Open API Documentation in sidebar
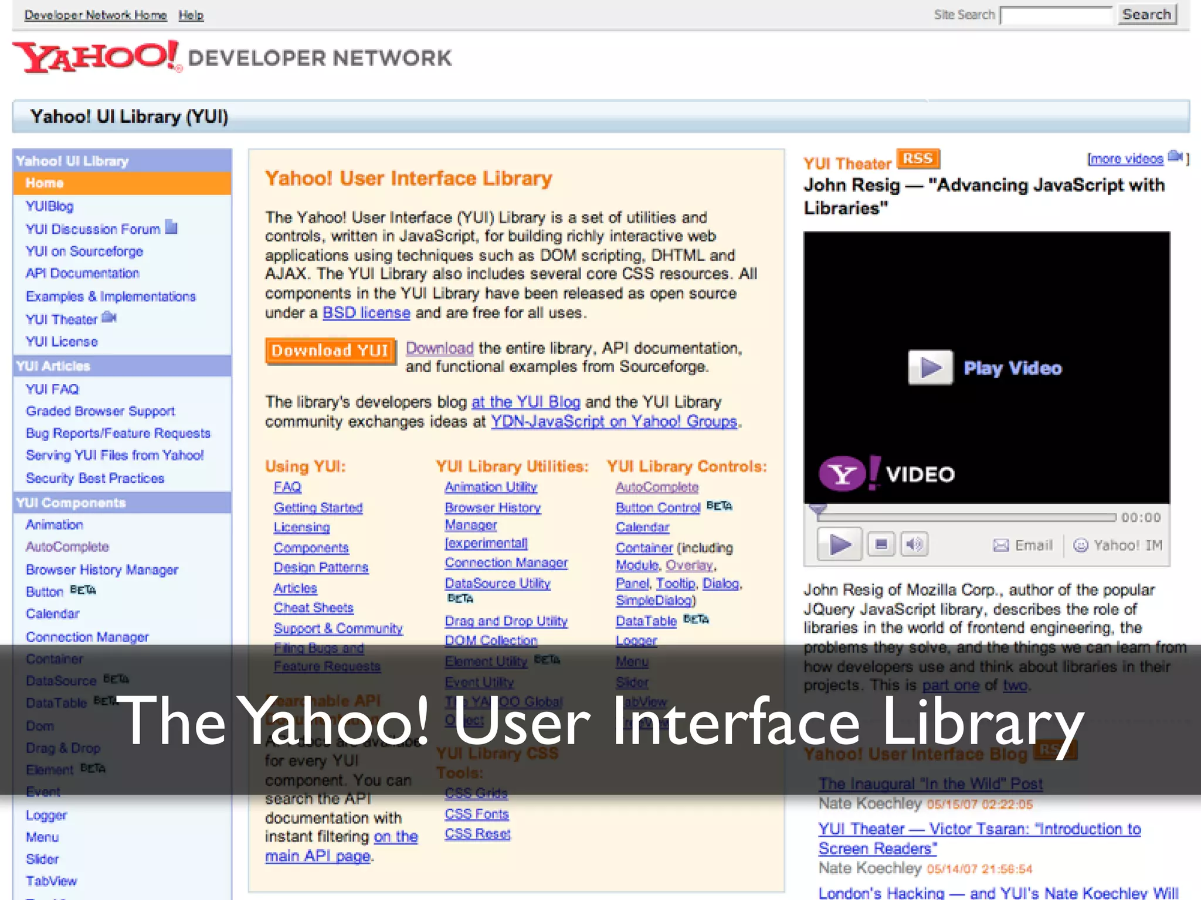Screen dimensions: 1201x900 tap(82, 273)
